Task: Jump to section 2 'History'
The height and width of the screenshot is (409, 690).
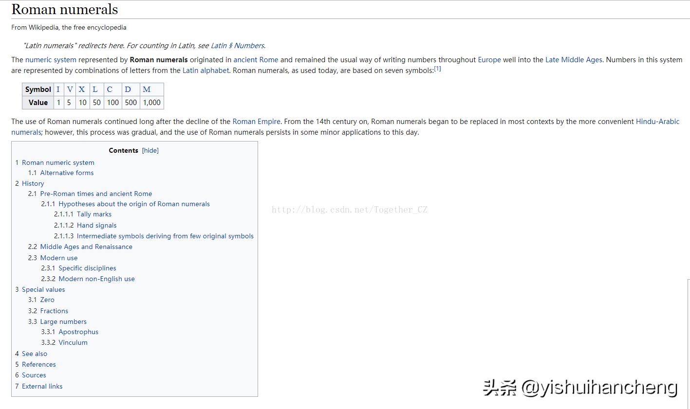Action: (33, 183)
